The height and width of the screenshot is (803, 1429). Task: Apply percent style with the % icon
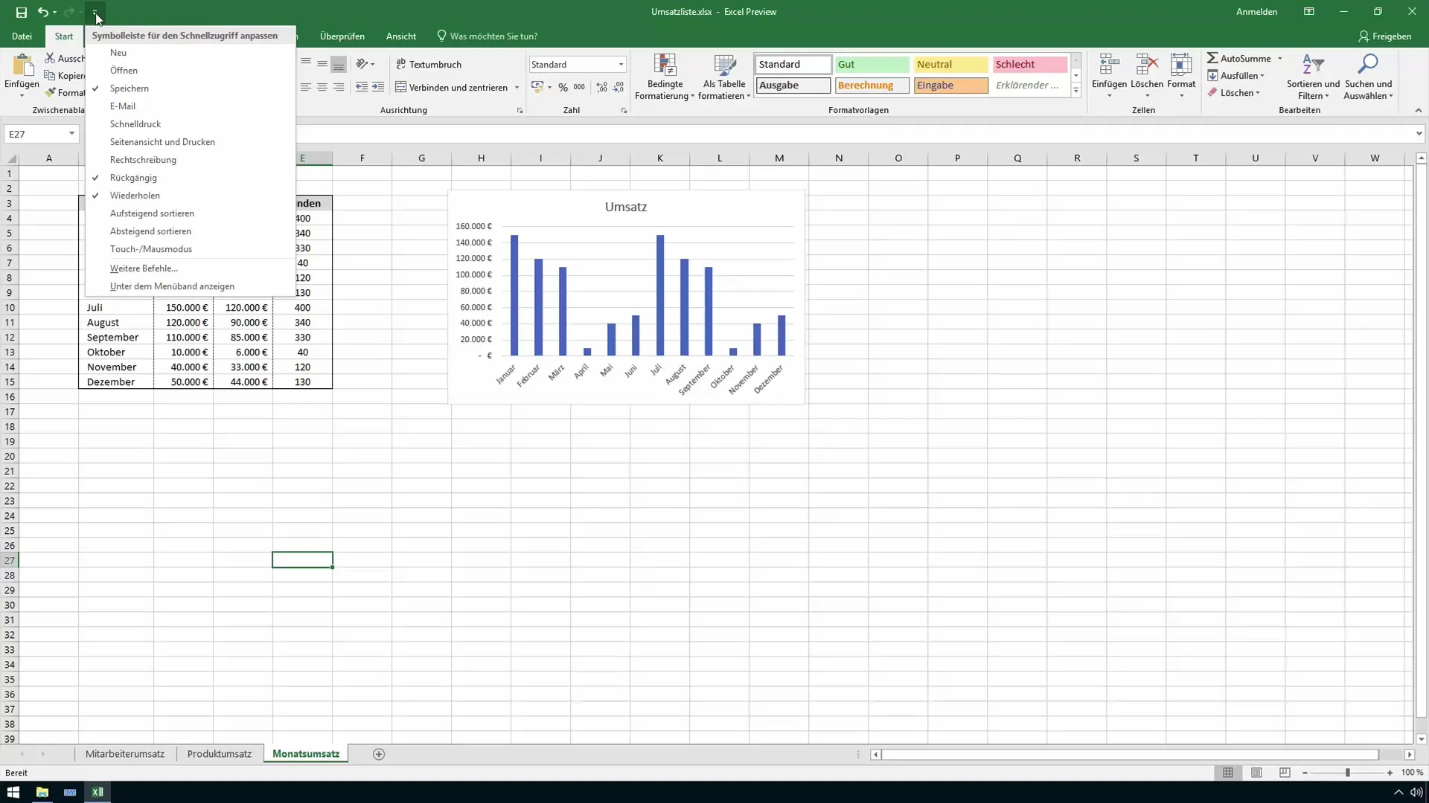pyautogui.click(x=563, y=87)
